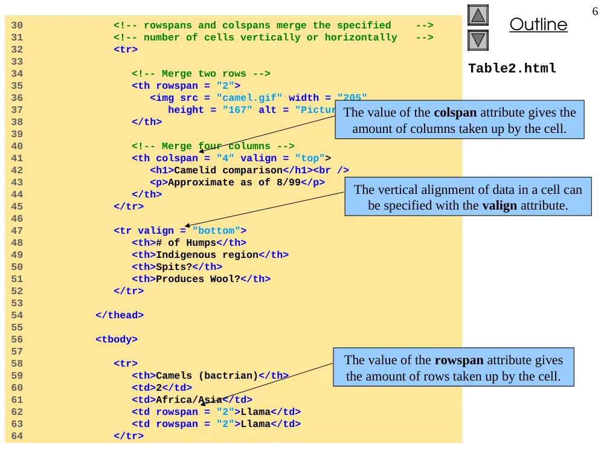Click the 'Indigenous region' header code
The image size is (604, 453).
(210, 255)
